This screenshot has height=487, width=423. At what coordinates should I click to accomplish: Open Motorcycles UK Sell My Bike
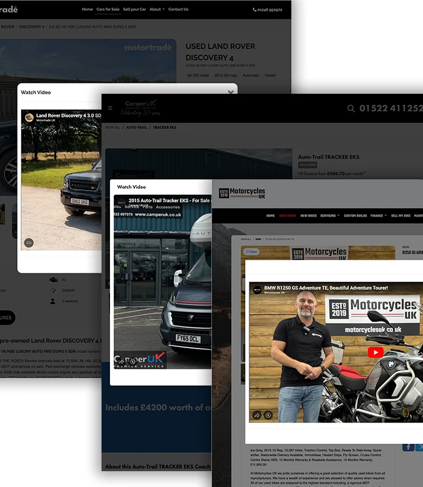[x=401, y=215]
